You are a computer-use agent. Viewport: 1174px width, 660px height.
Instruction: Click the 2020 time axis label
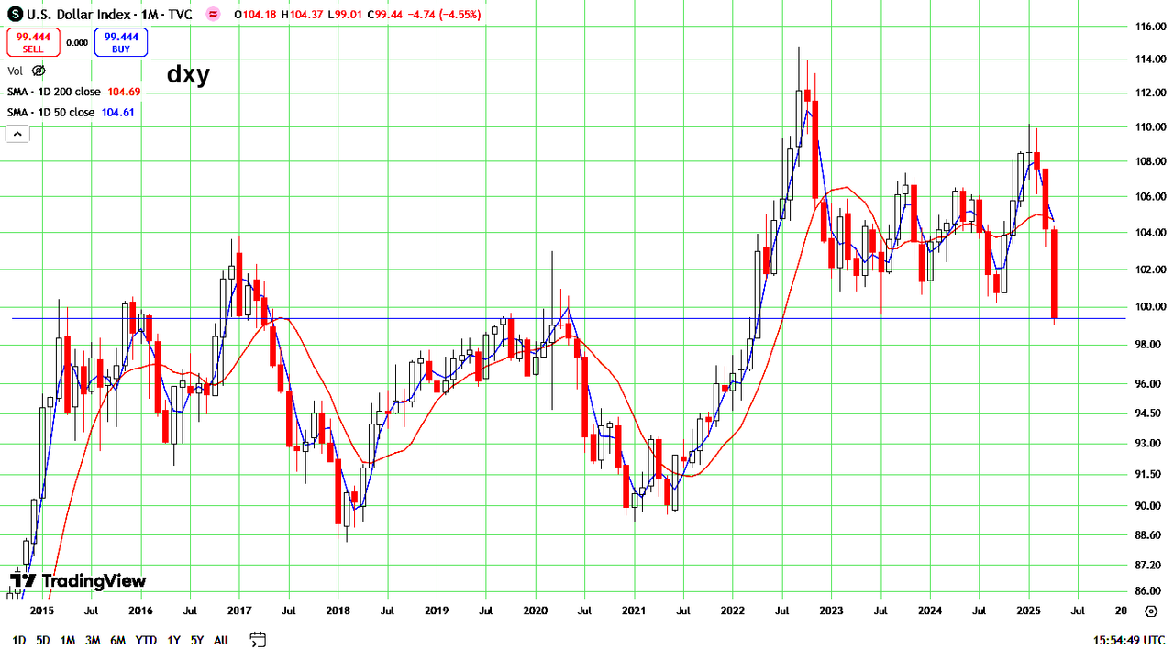coord(535,610)
